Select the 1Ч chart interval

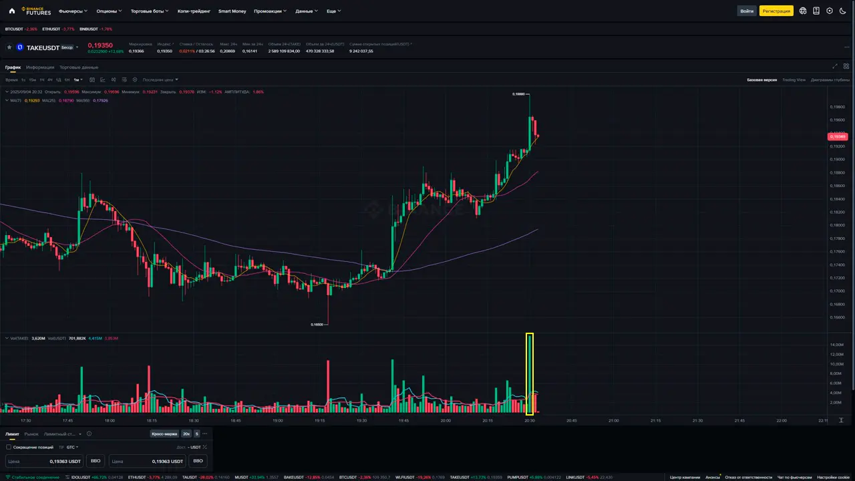41,79
